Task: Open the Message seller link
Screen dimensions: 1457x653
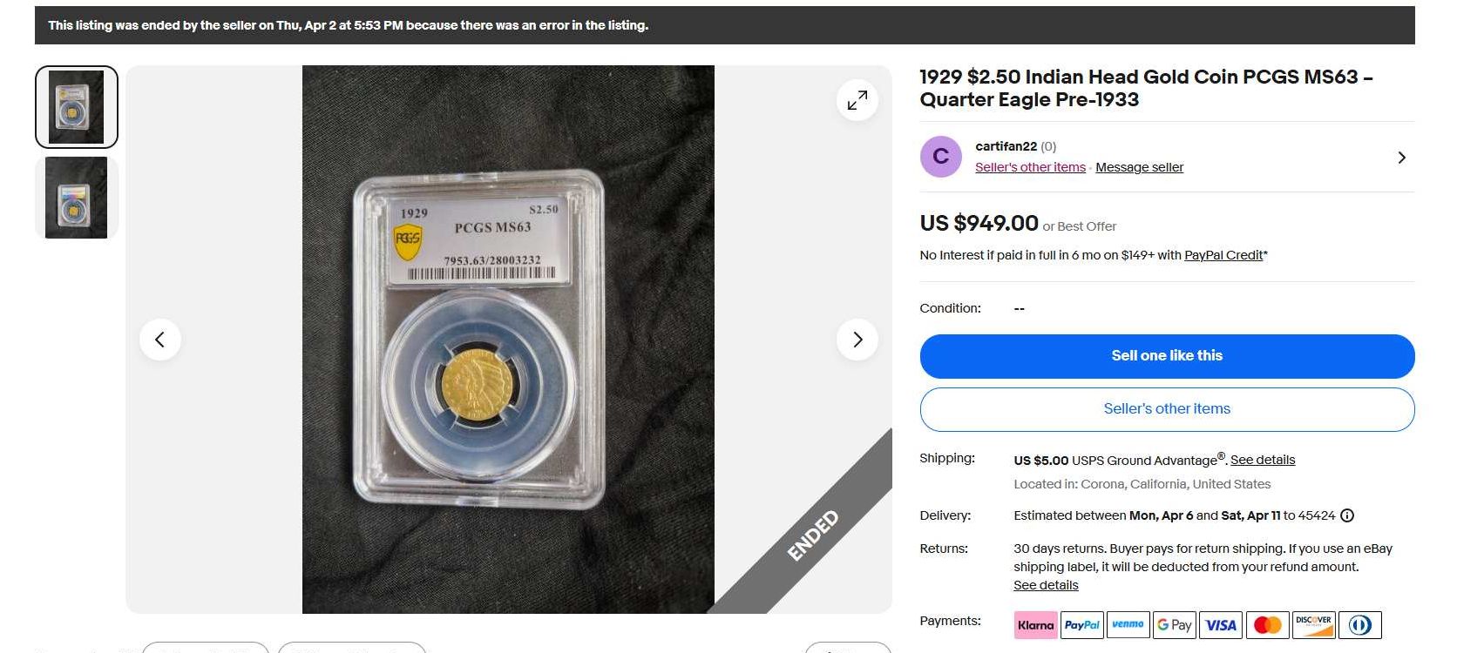Action: point(1139,167)
